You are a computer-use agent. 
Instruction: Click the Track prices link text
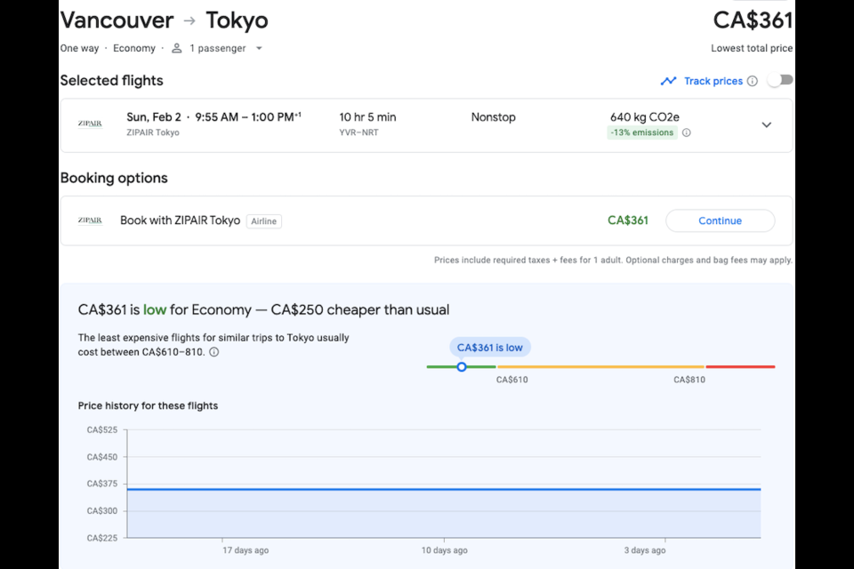pos(713,81)
